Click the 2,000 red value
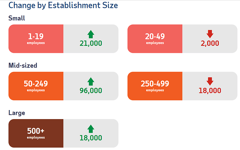The height and width of the screenshot is (150, 240). coord(210,43)
